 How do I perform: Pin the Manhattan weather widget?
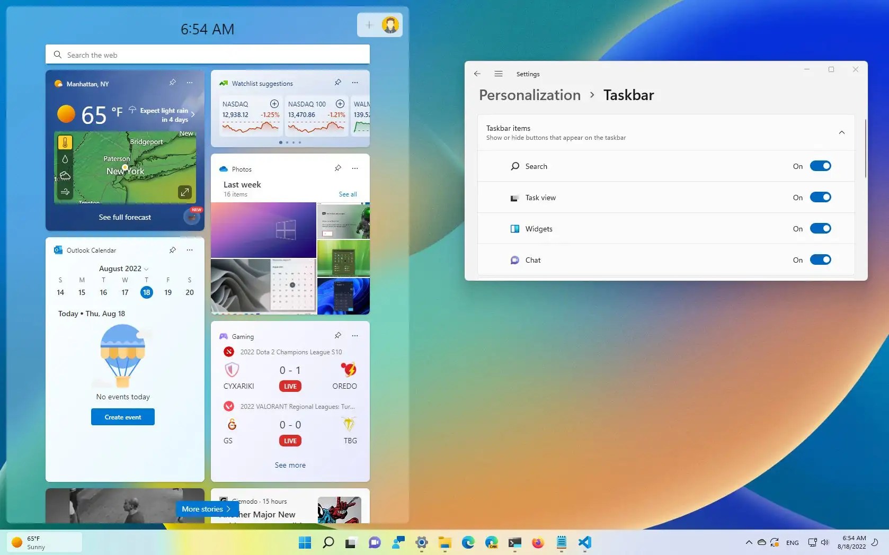click(172, 83)
